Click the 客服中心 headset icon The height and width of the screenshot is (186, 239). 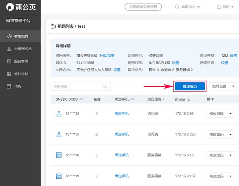coord(177,7)
